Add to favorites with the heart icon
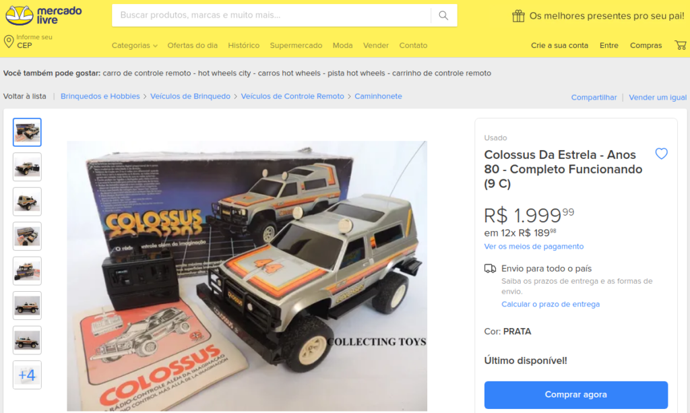690x413 pixels. tap(661, 154)
